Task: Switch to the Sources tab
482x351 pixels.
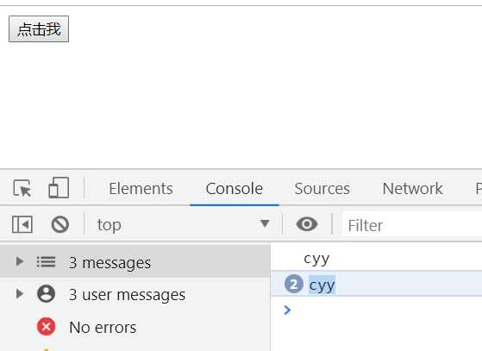Action: (x=322, y=188)
